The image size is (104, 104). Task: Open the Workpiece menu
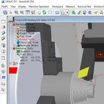point(57,7)
